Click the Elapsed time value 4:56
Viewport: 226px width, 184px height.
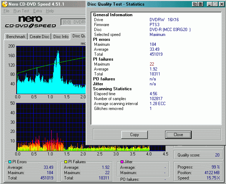pos(153,94)
